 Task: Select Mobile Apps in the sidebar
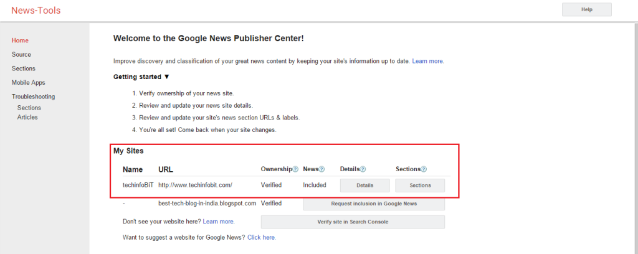click(x=28, y=83)
